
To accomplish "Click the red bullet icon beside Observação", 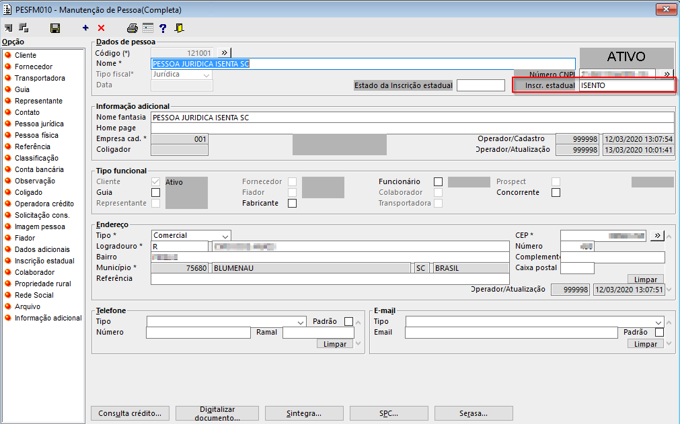I will [8, 181].
